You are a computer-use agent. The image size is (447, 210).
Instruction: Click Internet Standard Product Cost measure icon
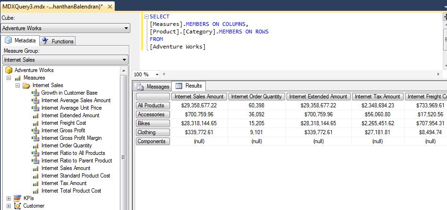[35, 176]
